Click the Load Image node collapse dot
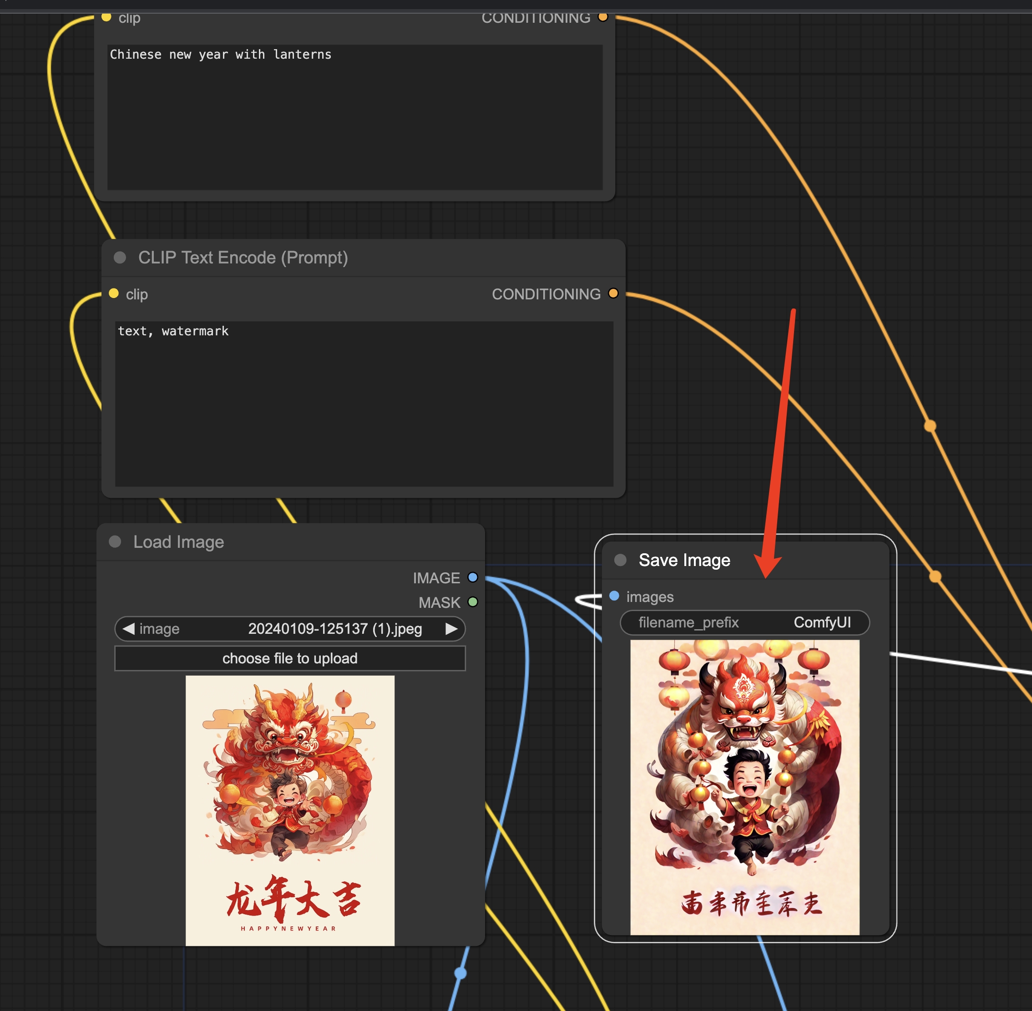 [x=115, y=541]
